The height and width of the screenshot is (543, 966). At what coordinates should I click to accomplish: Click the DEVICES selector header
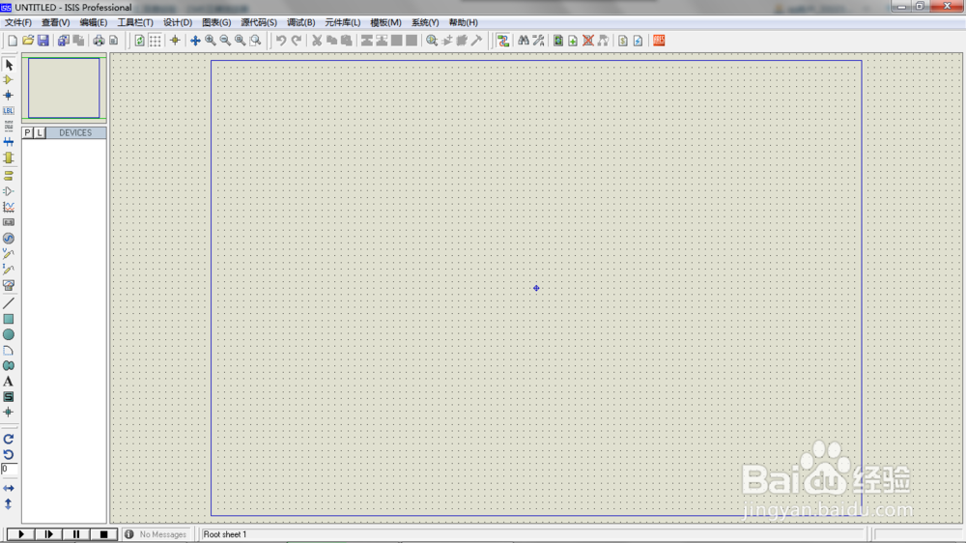click(x=75, y=132)
